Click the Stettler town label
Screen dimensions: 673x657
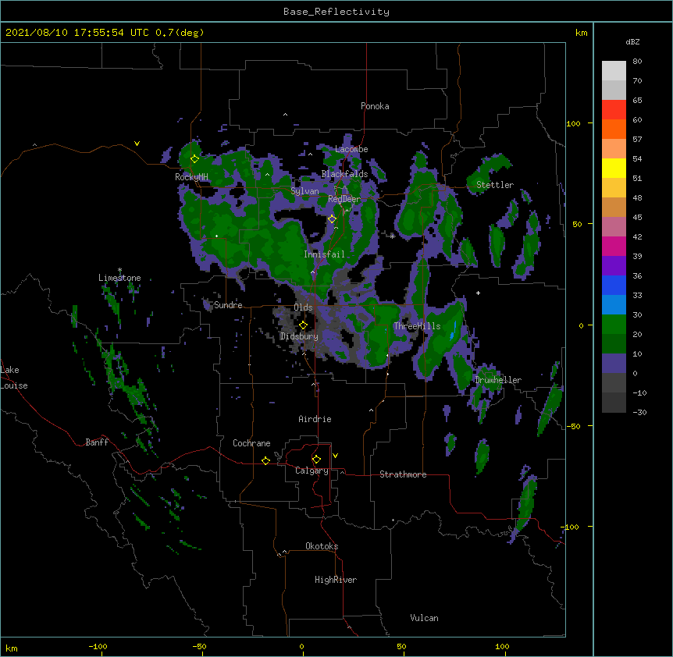tap(495, 185)
